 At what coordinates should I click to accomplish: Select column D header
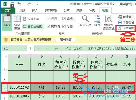pyautogui.click(x=79, y=56)
